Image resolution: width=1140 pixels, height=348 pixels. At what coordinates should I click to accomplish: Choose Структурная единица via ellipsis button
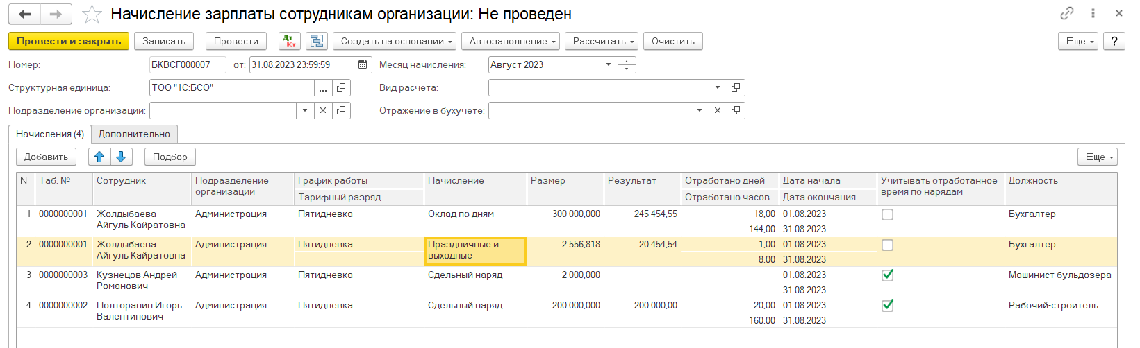[323, 88]
